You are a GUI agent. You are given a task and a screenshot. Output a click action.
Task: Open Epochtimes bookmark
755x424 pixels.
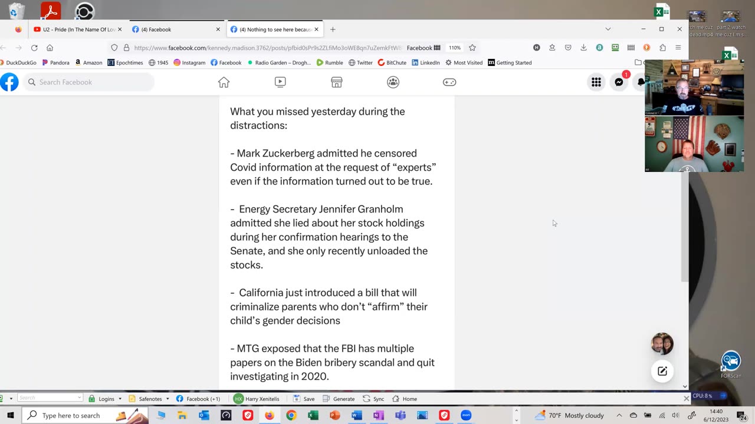[126, 62]
